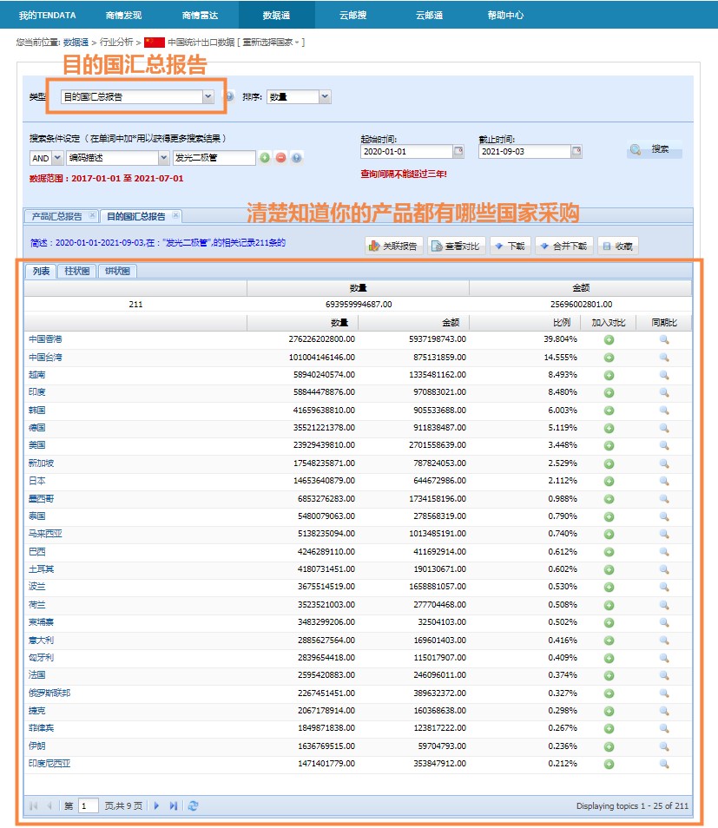Focus the page number input box
This screenshot has height=828, width=718.
click(x=89, y=805)
